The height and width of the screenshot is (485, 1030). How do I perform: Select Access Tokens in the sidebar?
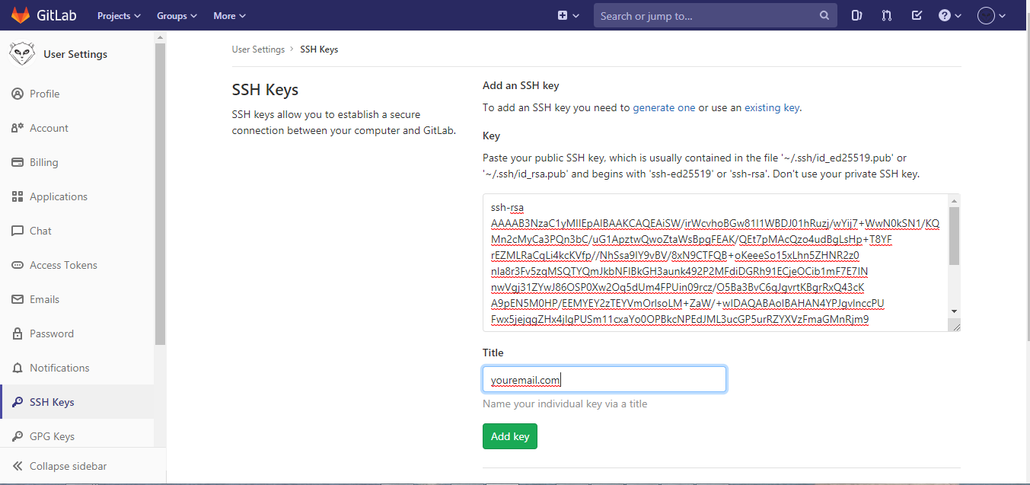63,265
